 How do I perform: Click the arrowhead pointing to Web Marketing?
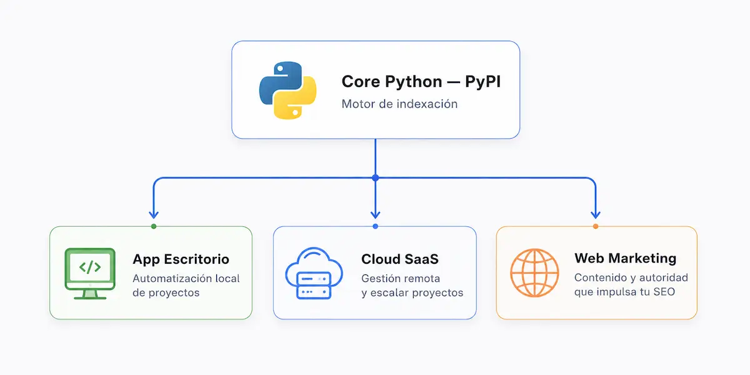pyautogui.click(x=596, y=213)
